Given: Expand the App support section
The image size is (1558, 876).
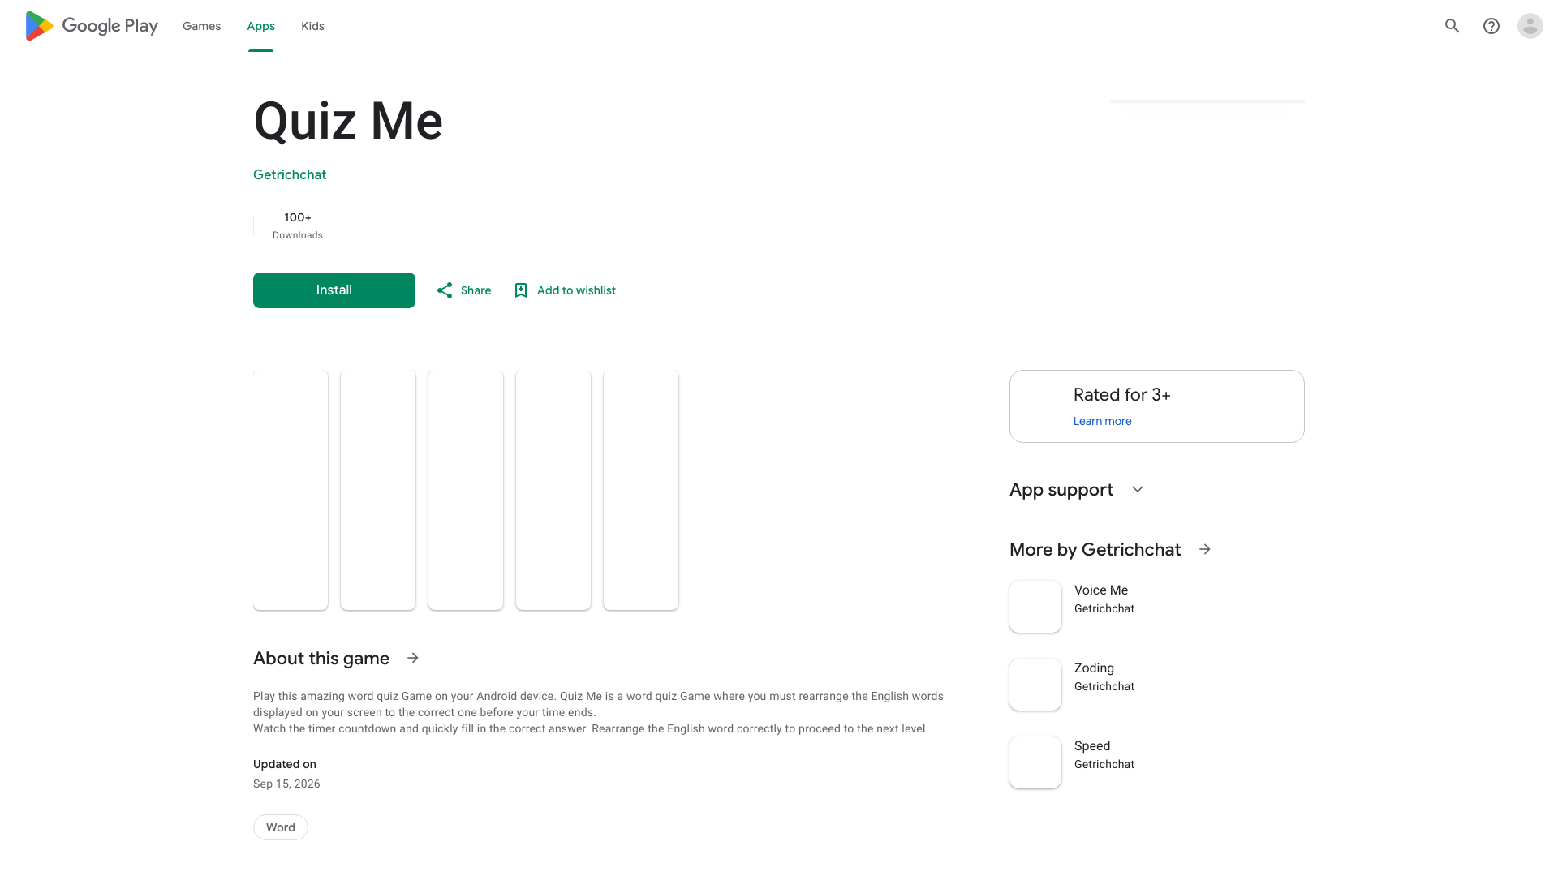Looking at the screenshot, I should coord(1137,489).
